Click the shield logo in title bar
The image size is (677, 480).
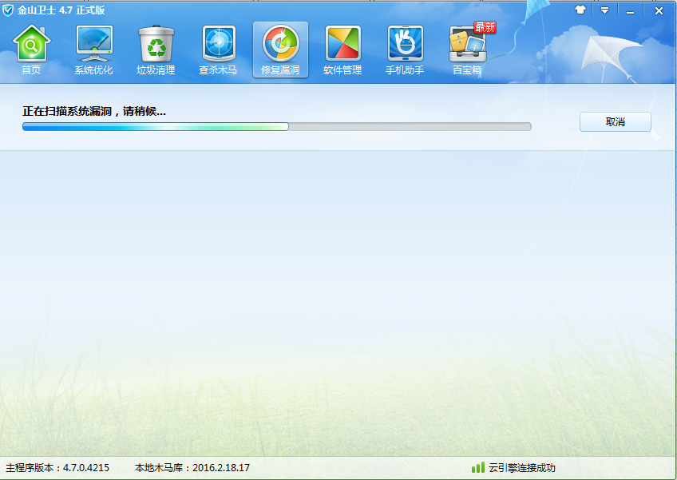tap(9, 10)
